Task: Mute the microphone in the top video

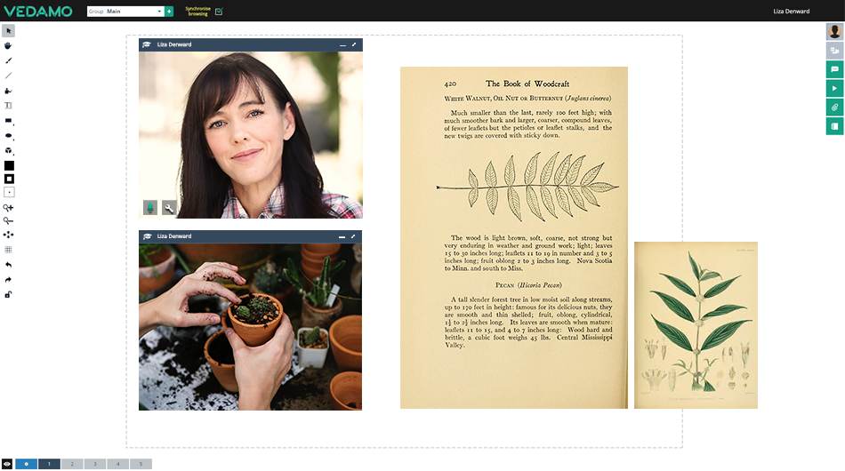Action: 150,207
